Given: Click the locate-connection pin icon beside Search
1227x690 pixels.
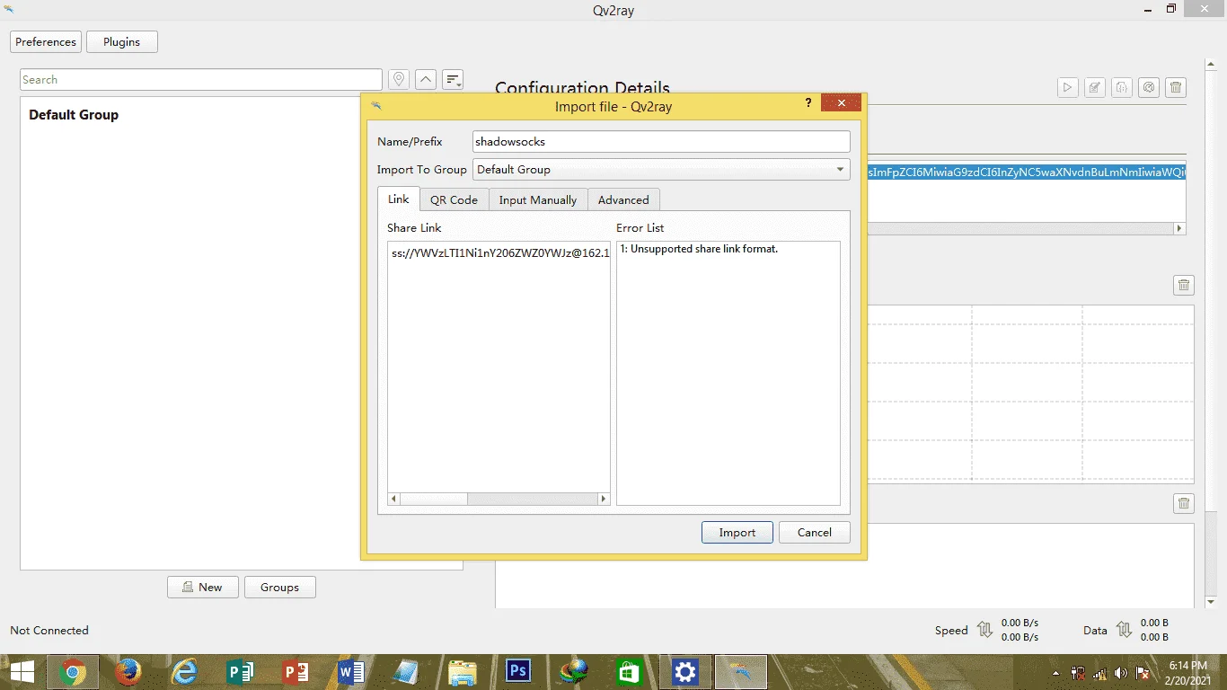Looking at the screenshot, I should [399, 79].
